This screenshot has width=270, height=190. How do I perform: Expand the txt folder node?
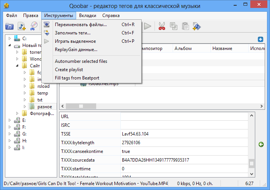tap(25, 100)
